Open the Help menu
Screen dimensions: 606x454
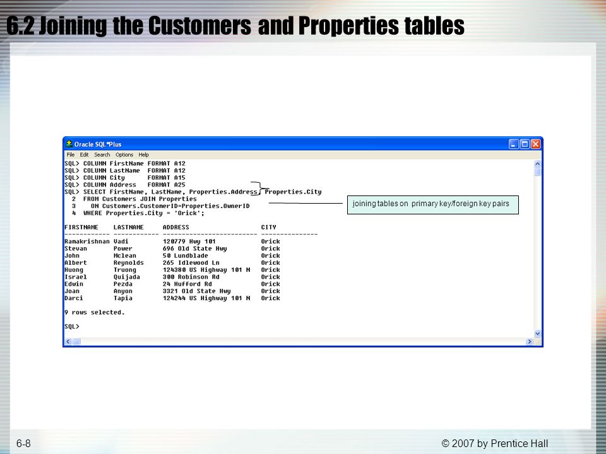(x=144, y=155)
